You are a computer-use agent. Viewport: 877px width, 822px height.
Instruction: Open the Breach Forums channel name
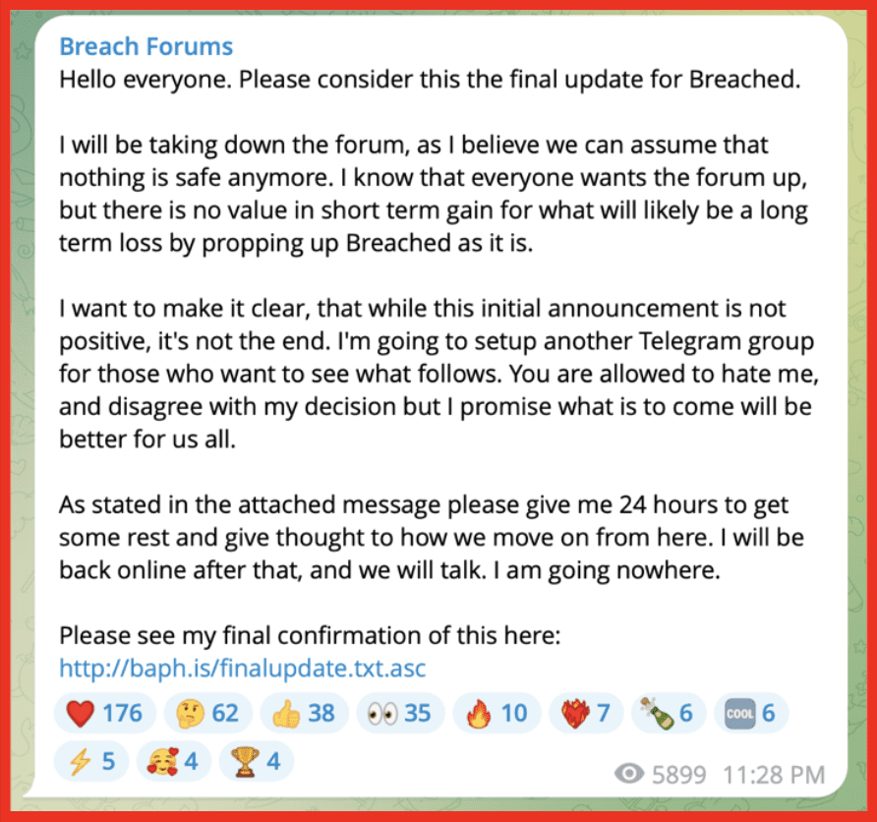pyautogui.click(x=146, y=46)
